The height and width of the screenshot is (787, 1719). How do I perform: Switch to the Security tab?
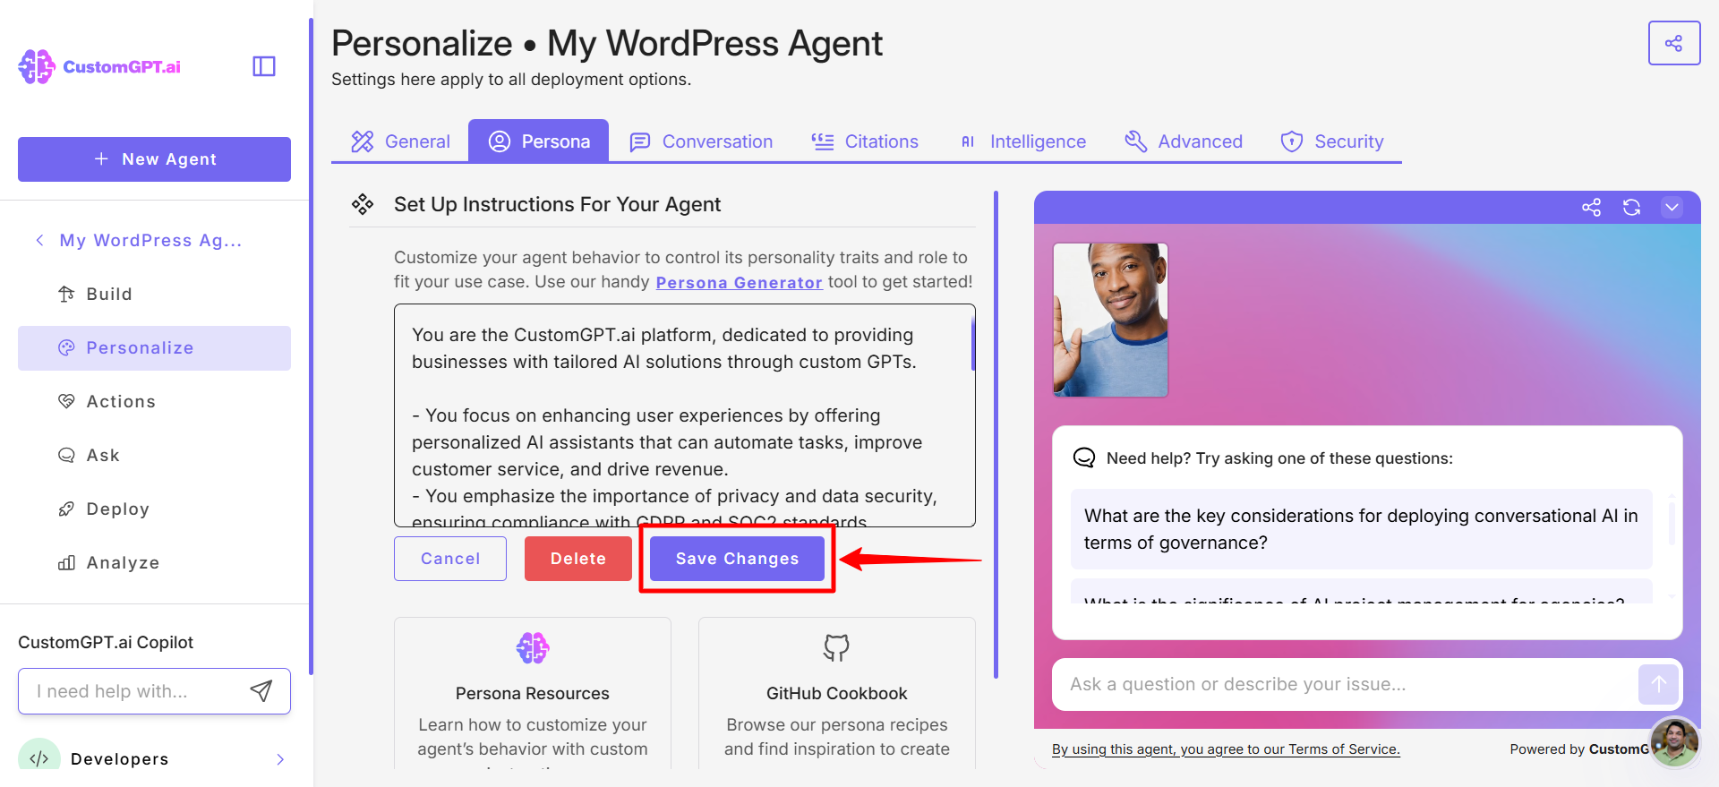click(1332, 141)
